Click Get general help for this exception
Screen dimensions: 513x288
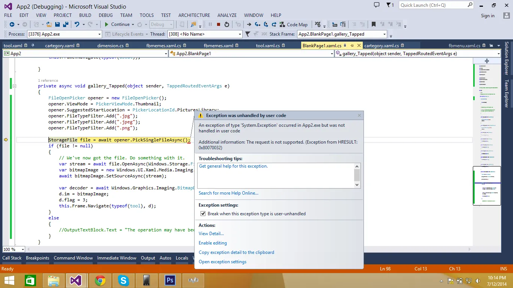233,166
